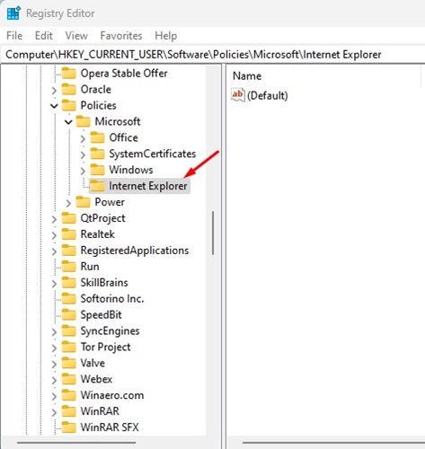Expand the Oracle key
The height and width of the screenshot is (449, 425).
pyautogui.click(x=54, y=90)
